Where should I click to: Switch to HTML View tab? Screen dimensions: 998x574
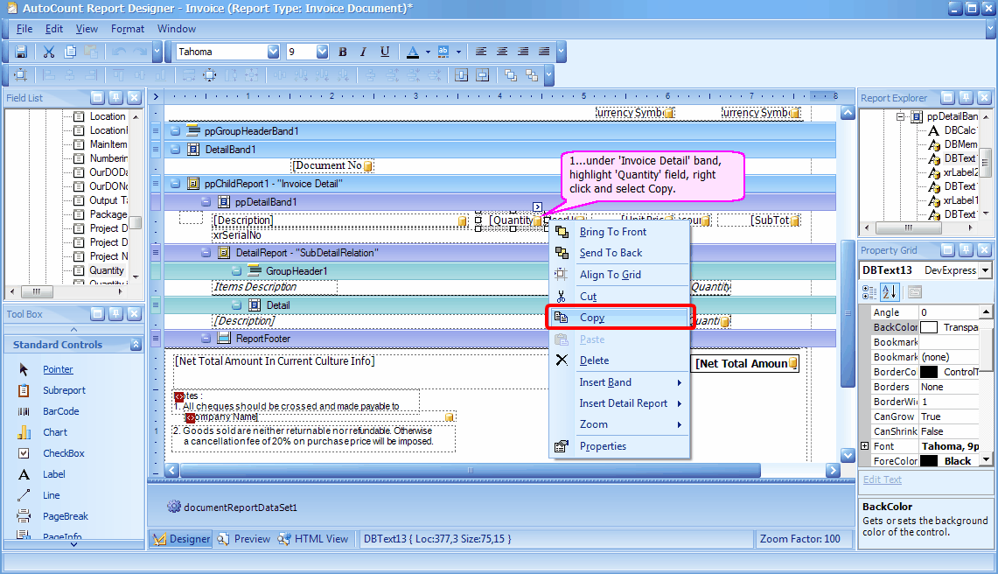coord(313,539)
